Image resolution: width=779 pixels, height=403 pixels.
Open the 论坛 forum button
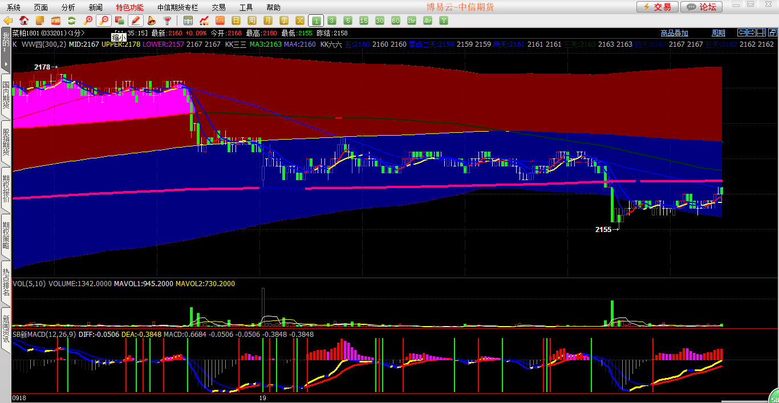coord(701,7)
